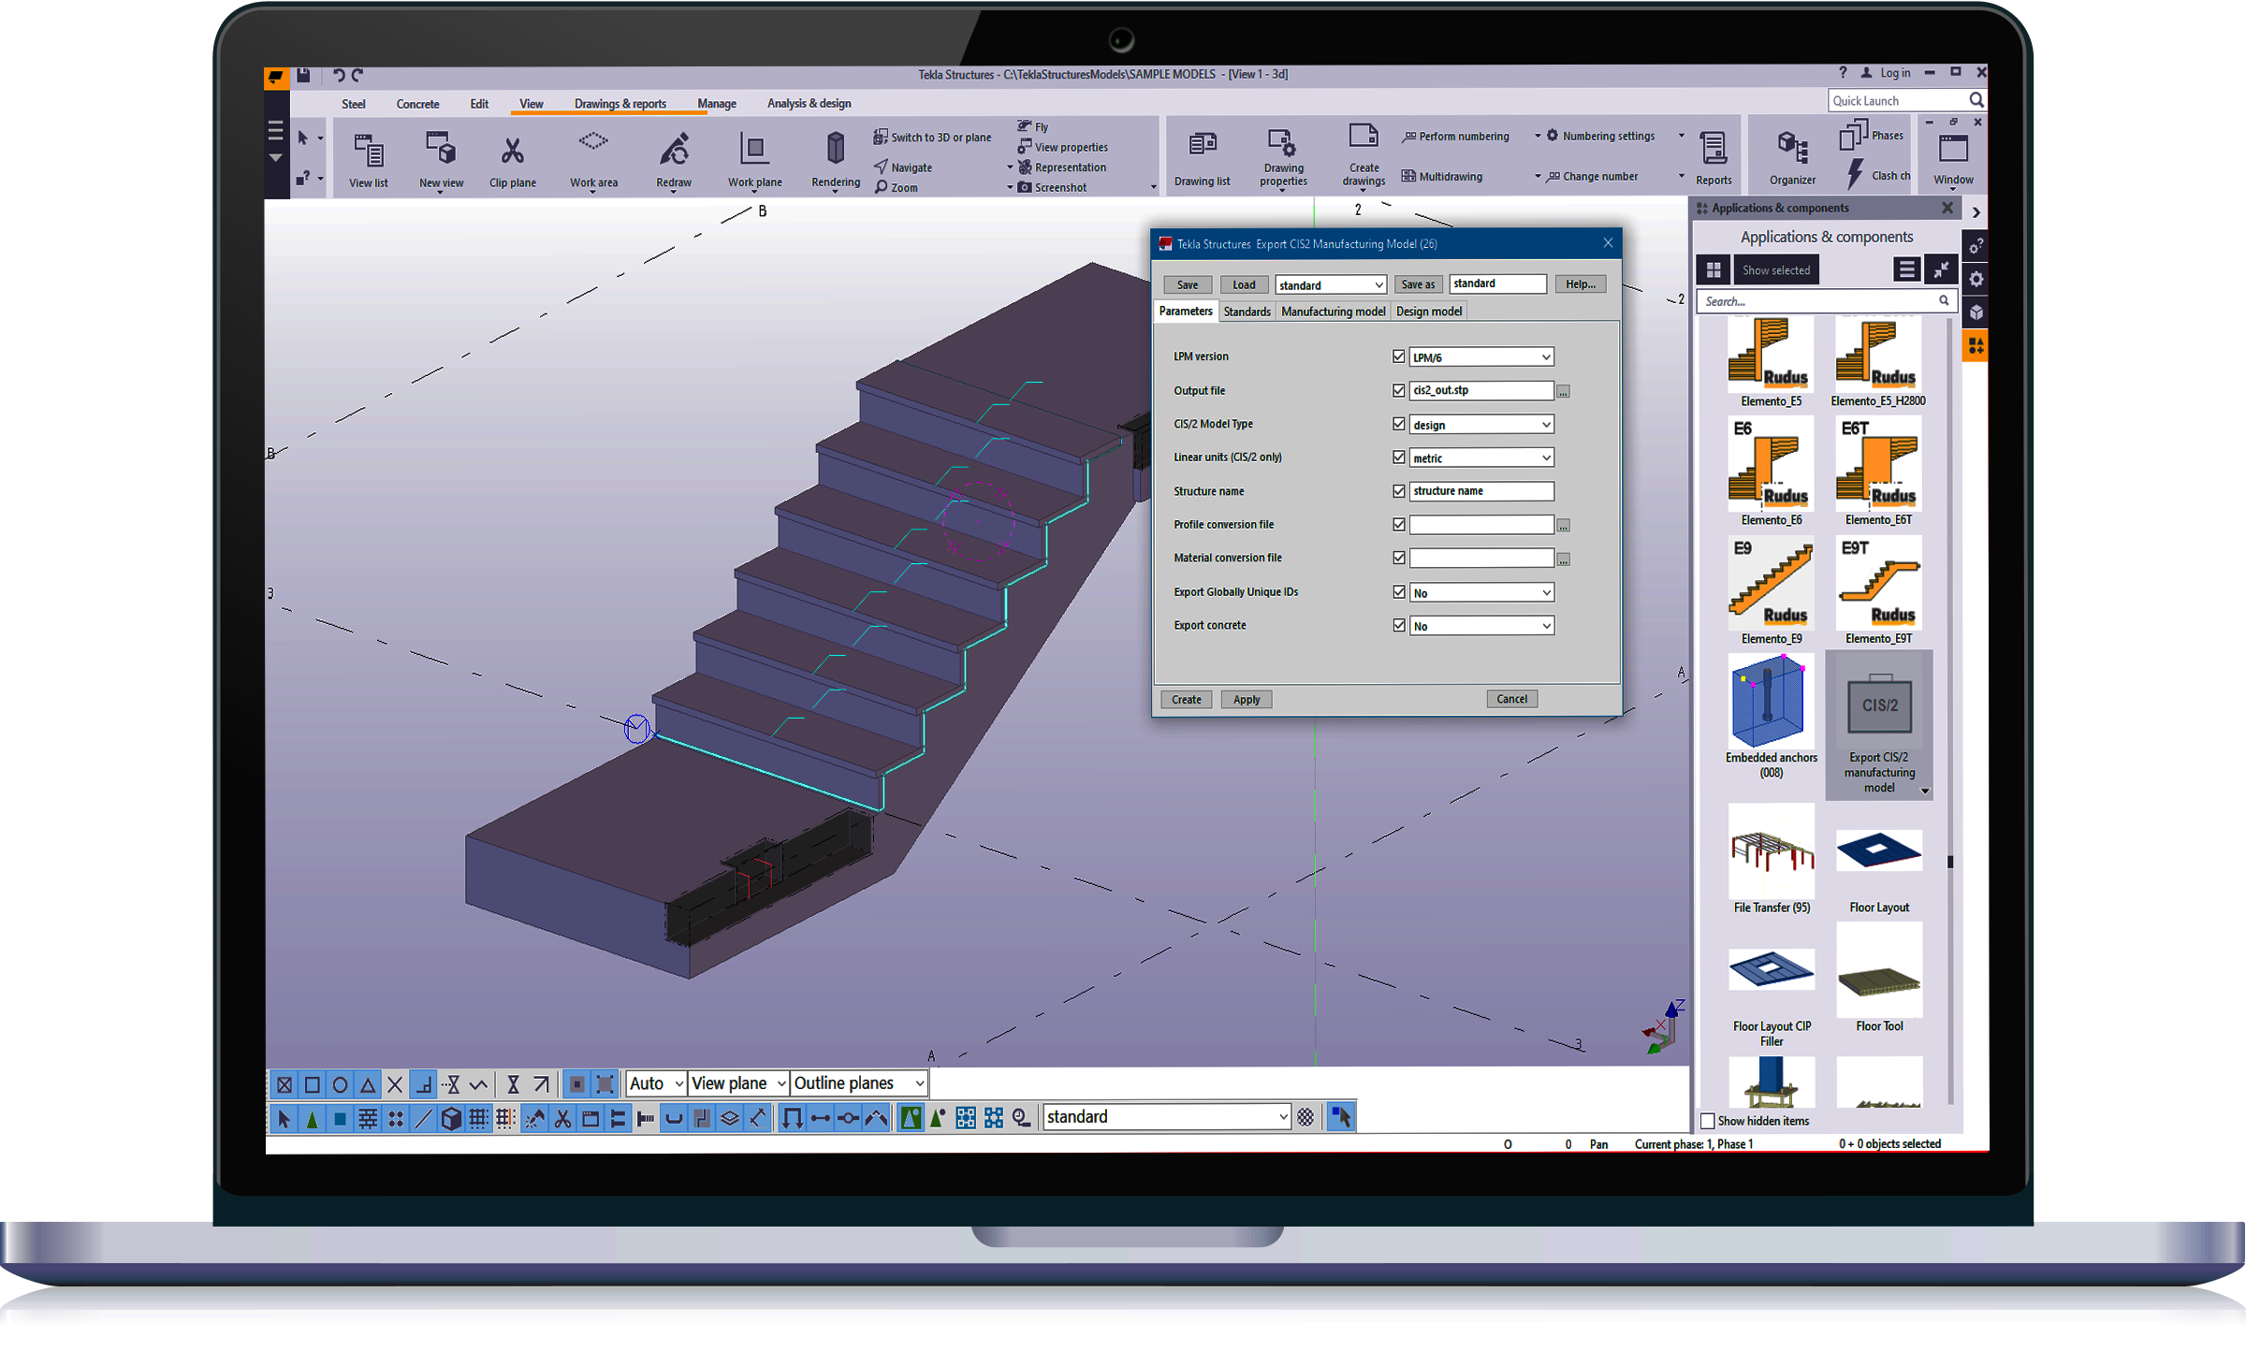Click list view icon in Applications panel
The width and height of the screenshot is (2246, 1351).
pyautogui.click(x=1906, y=269)
